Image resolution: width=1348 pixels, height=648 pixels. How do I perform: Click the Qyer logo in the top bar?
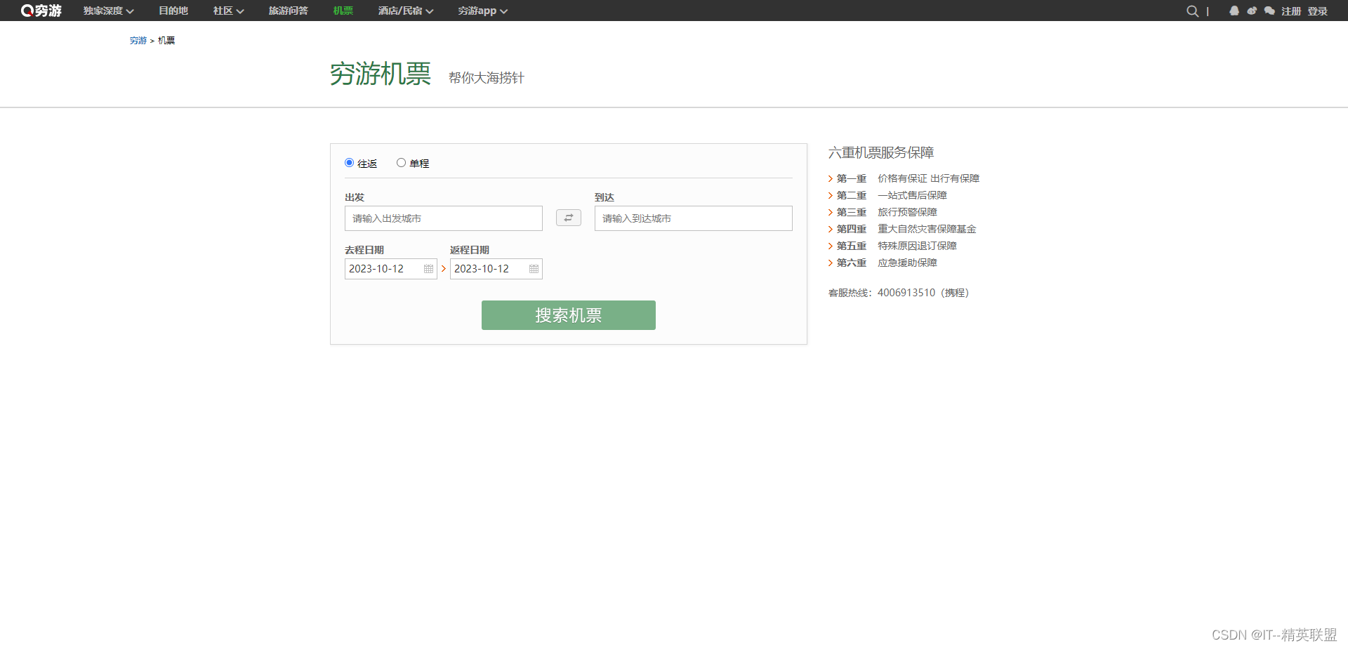click(41, 11)
